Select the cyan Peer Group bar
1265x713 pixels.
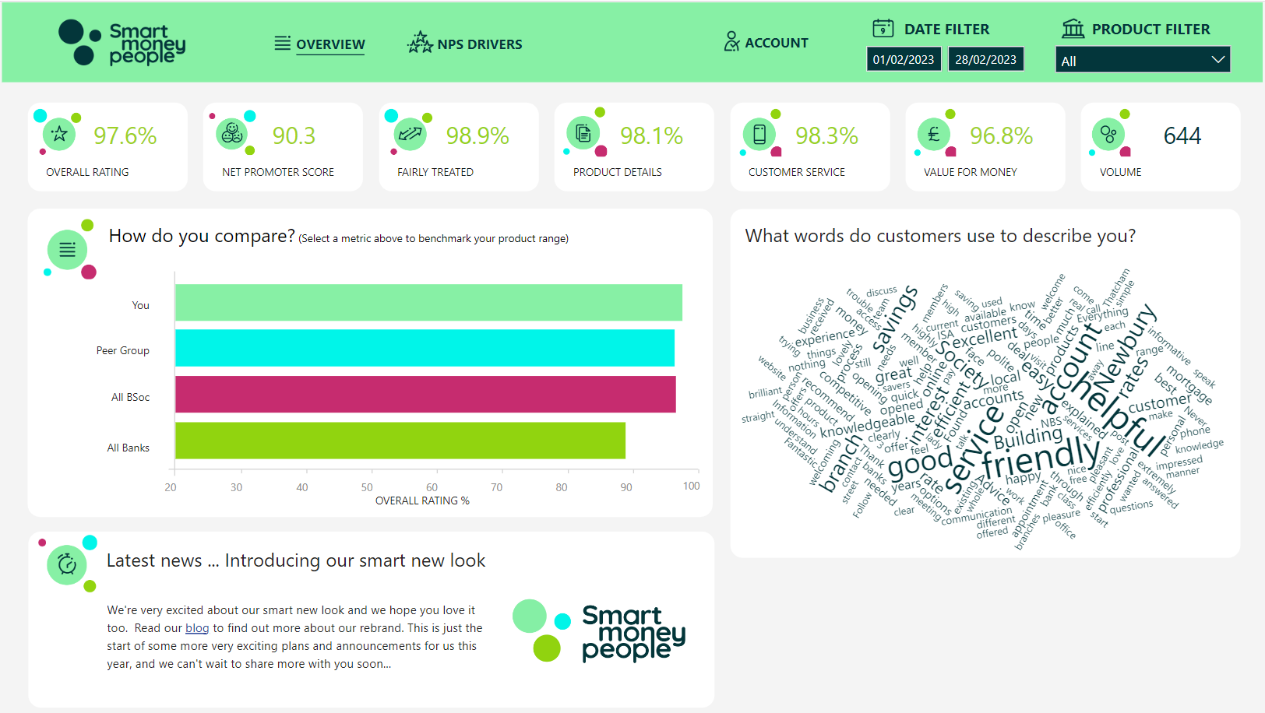pos(425,348)
